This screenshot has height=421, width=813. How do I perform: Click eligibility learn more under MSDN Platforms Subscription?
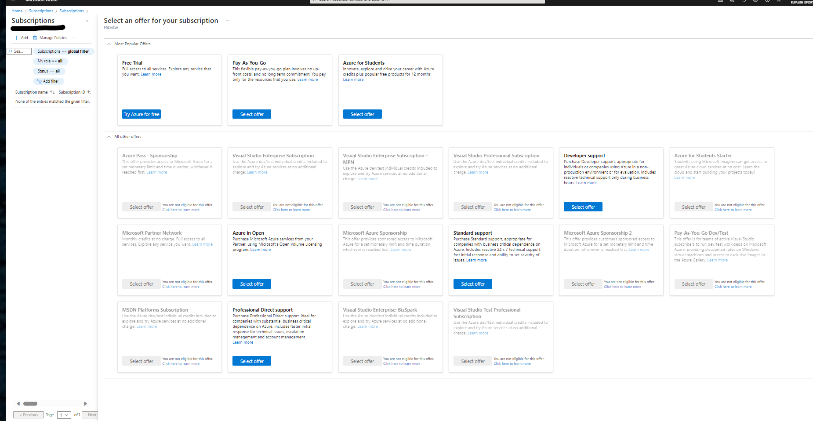pyautogui.click(x=181, y=363)
